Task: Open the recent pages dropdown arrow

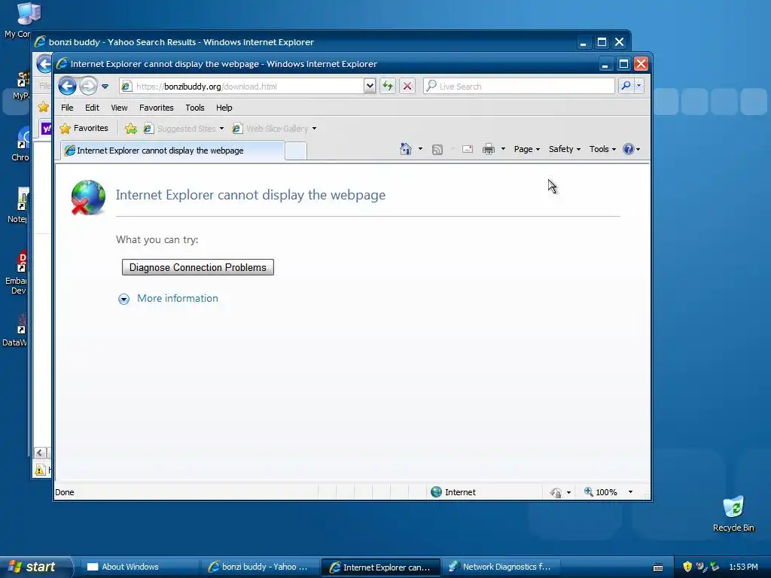Action: pyautogui.click(x=105, y=87)
